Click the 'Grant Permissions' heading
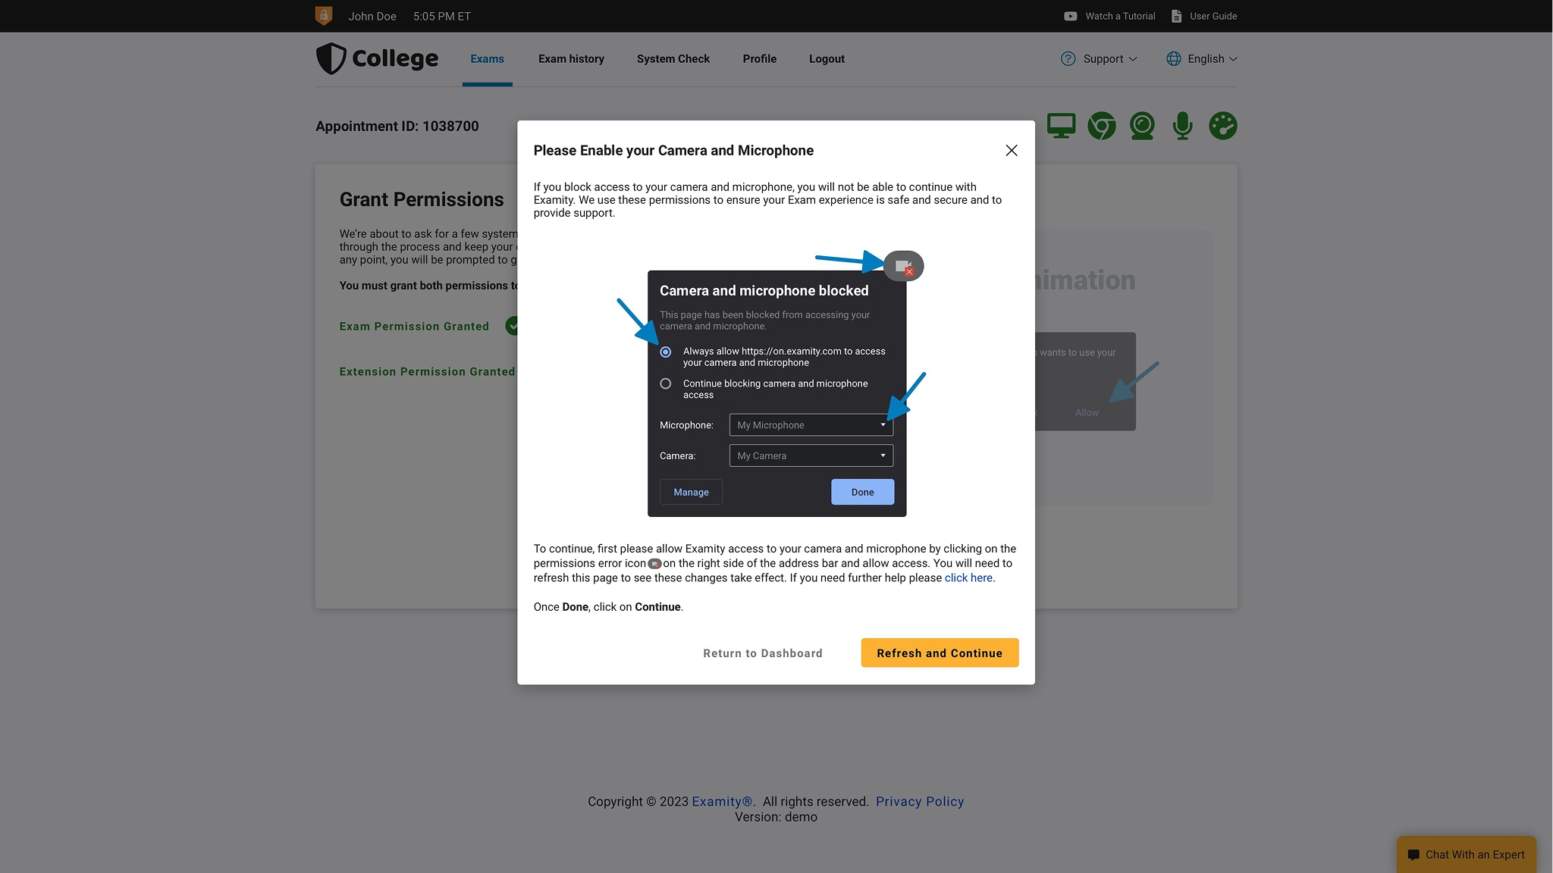Viewport: 1553px width, 873px height. click(422, 199)
